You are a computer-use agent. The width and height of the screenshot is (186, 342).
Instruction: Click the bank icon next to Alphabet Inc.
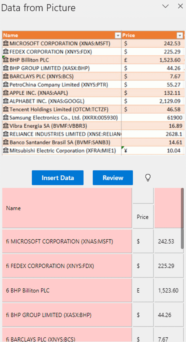(6, 101)
